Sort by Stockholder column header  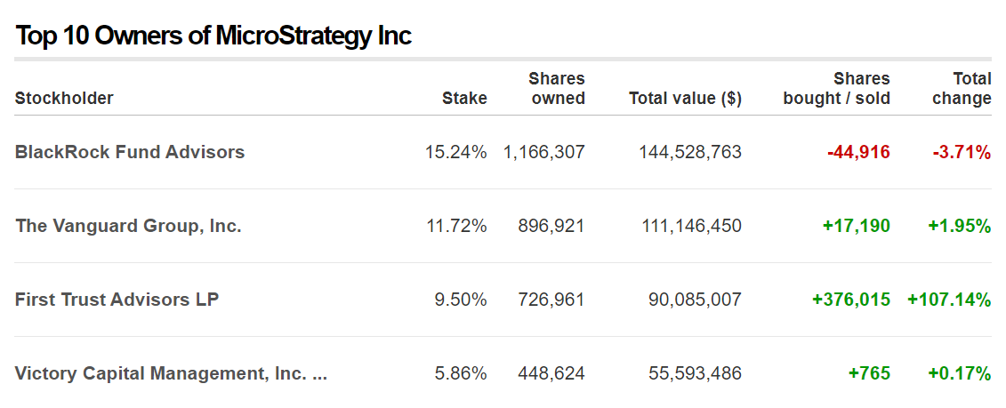(x=64, y=98)
